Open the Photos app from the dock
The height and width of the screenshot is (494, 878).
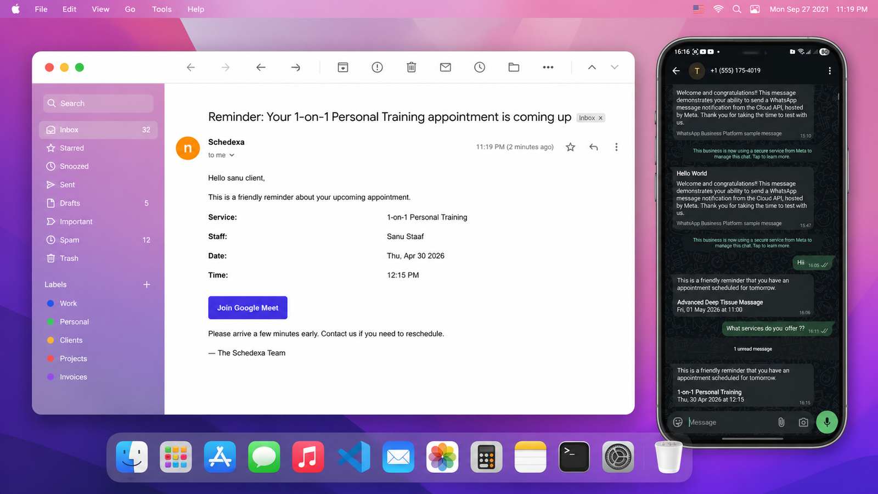click(442, 457)
